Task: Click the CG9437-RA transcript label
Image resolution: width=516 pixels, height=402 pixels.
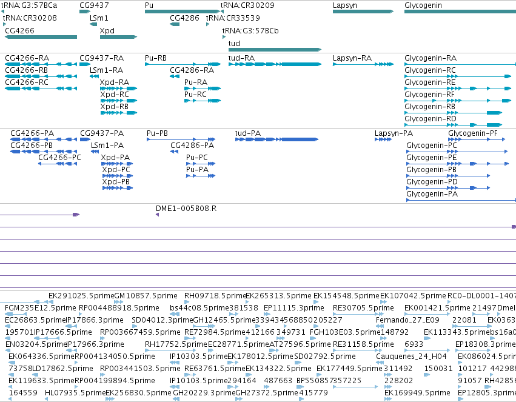Action: [x=102, y=58]
